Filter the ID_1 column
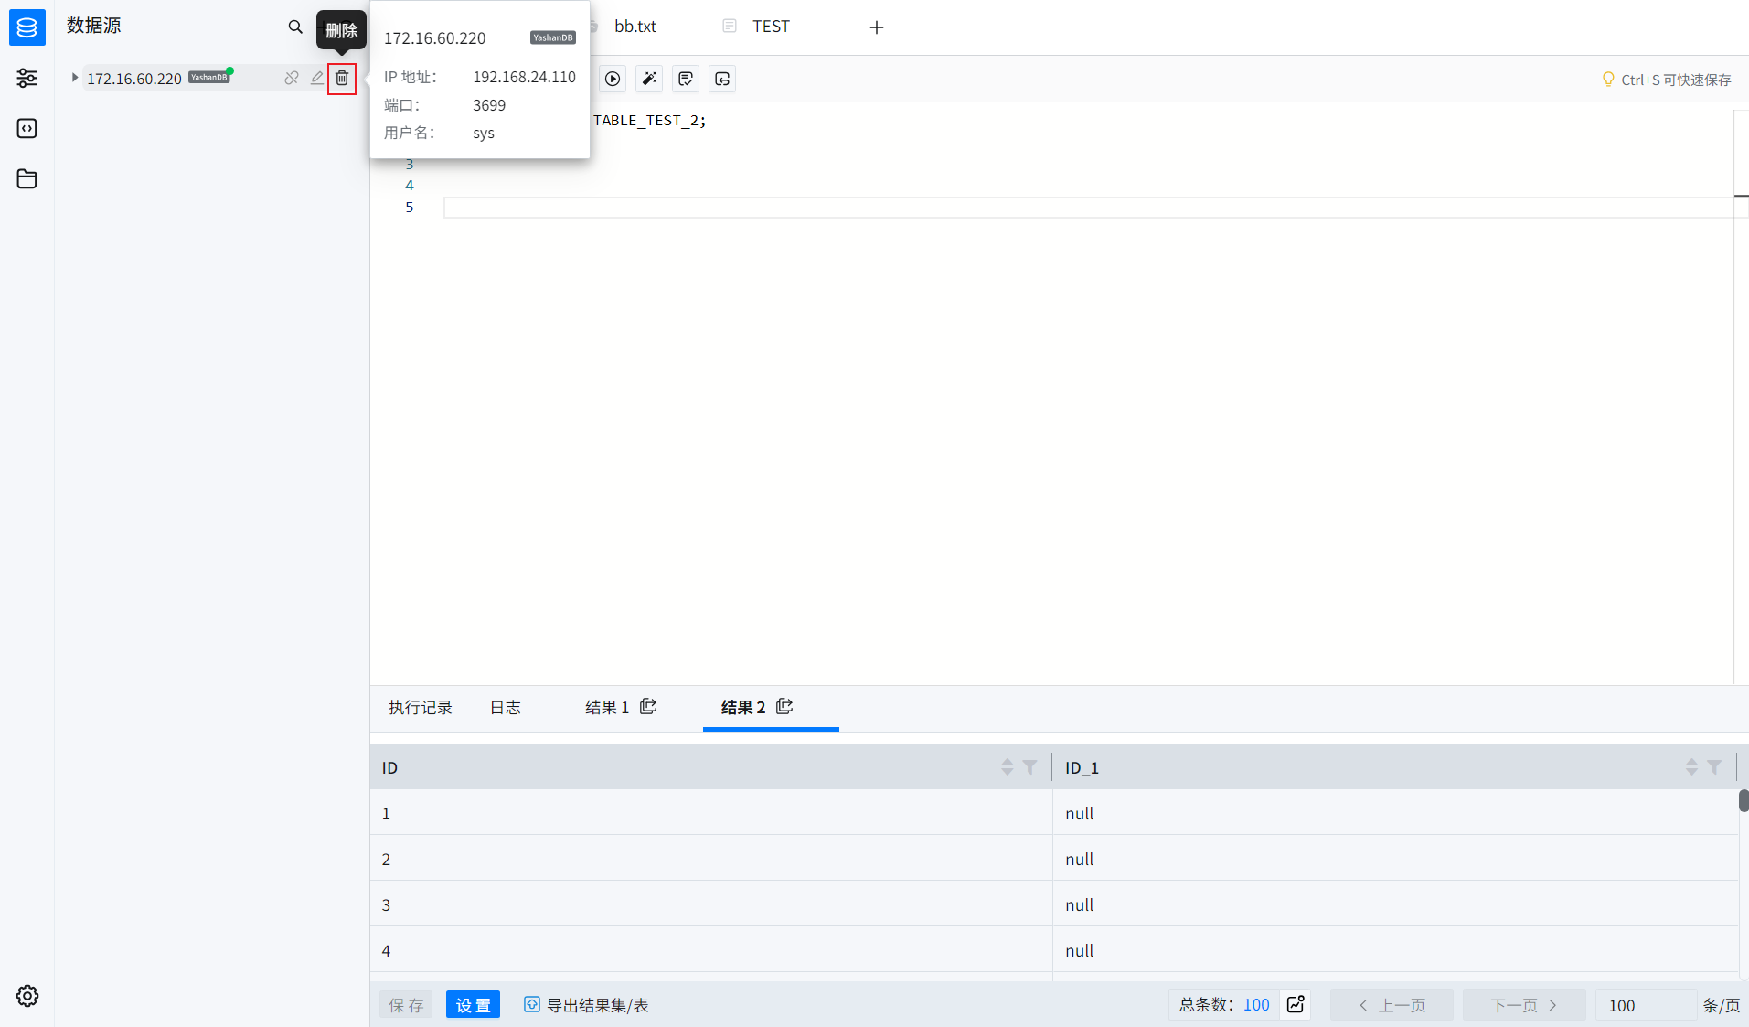 click(1714, 767)
